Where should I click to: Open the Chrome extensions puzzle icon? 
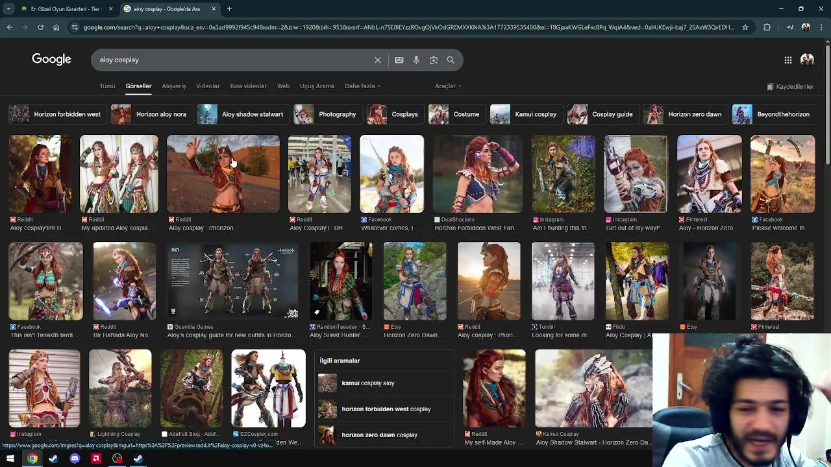click(x=767, y=27)
